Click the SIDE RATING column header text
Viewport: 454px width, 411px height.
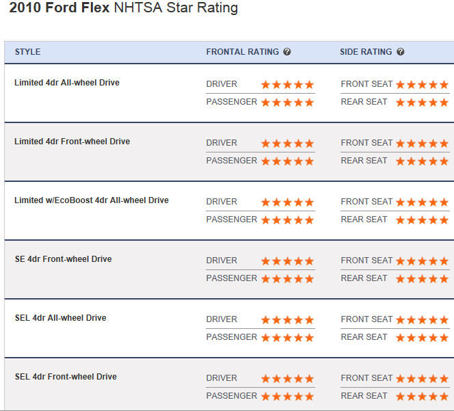[366, 52]
